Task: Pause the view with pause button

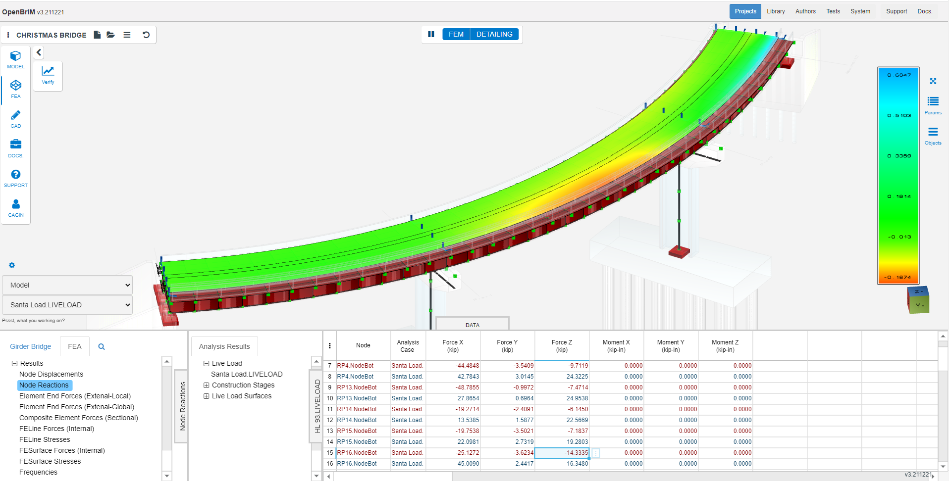Action: (x=431, y=34)
